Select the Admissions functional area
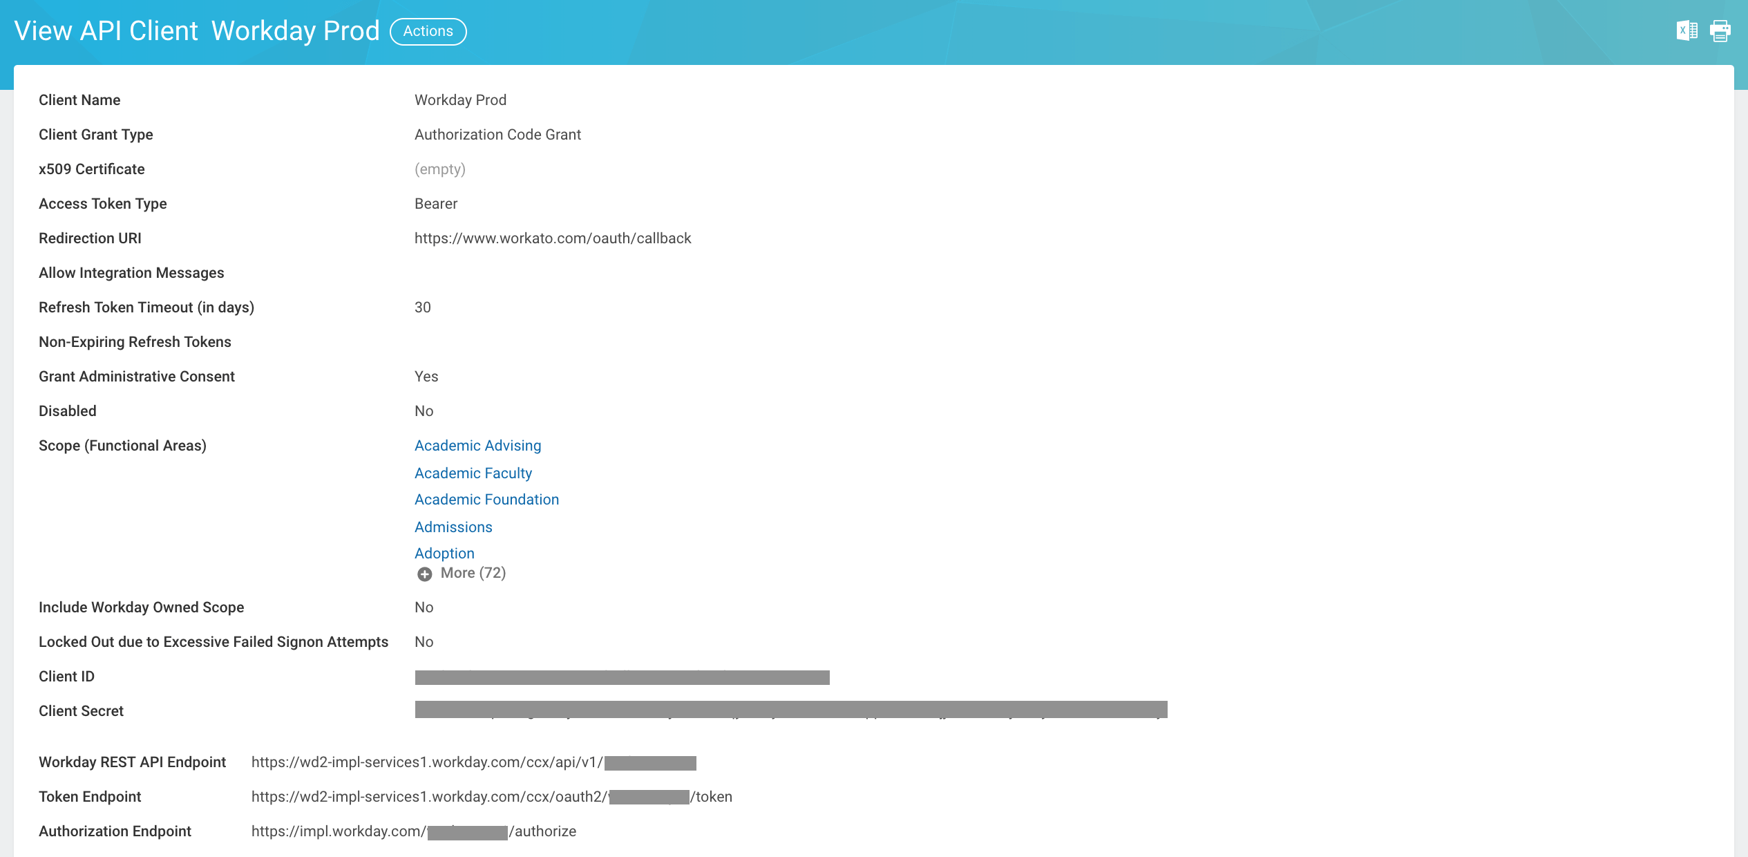 coord(453,527)
